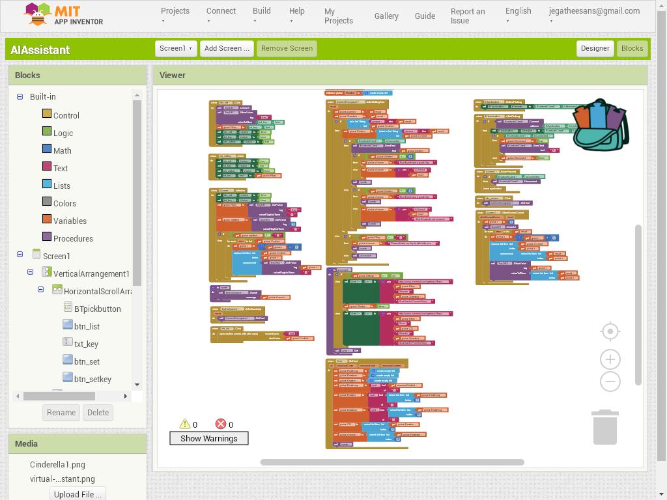Open the Connect menu

click(x=221, y=14)
